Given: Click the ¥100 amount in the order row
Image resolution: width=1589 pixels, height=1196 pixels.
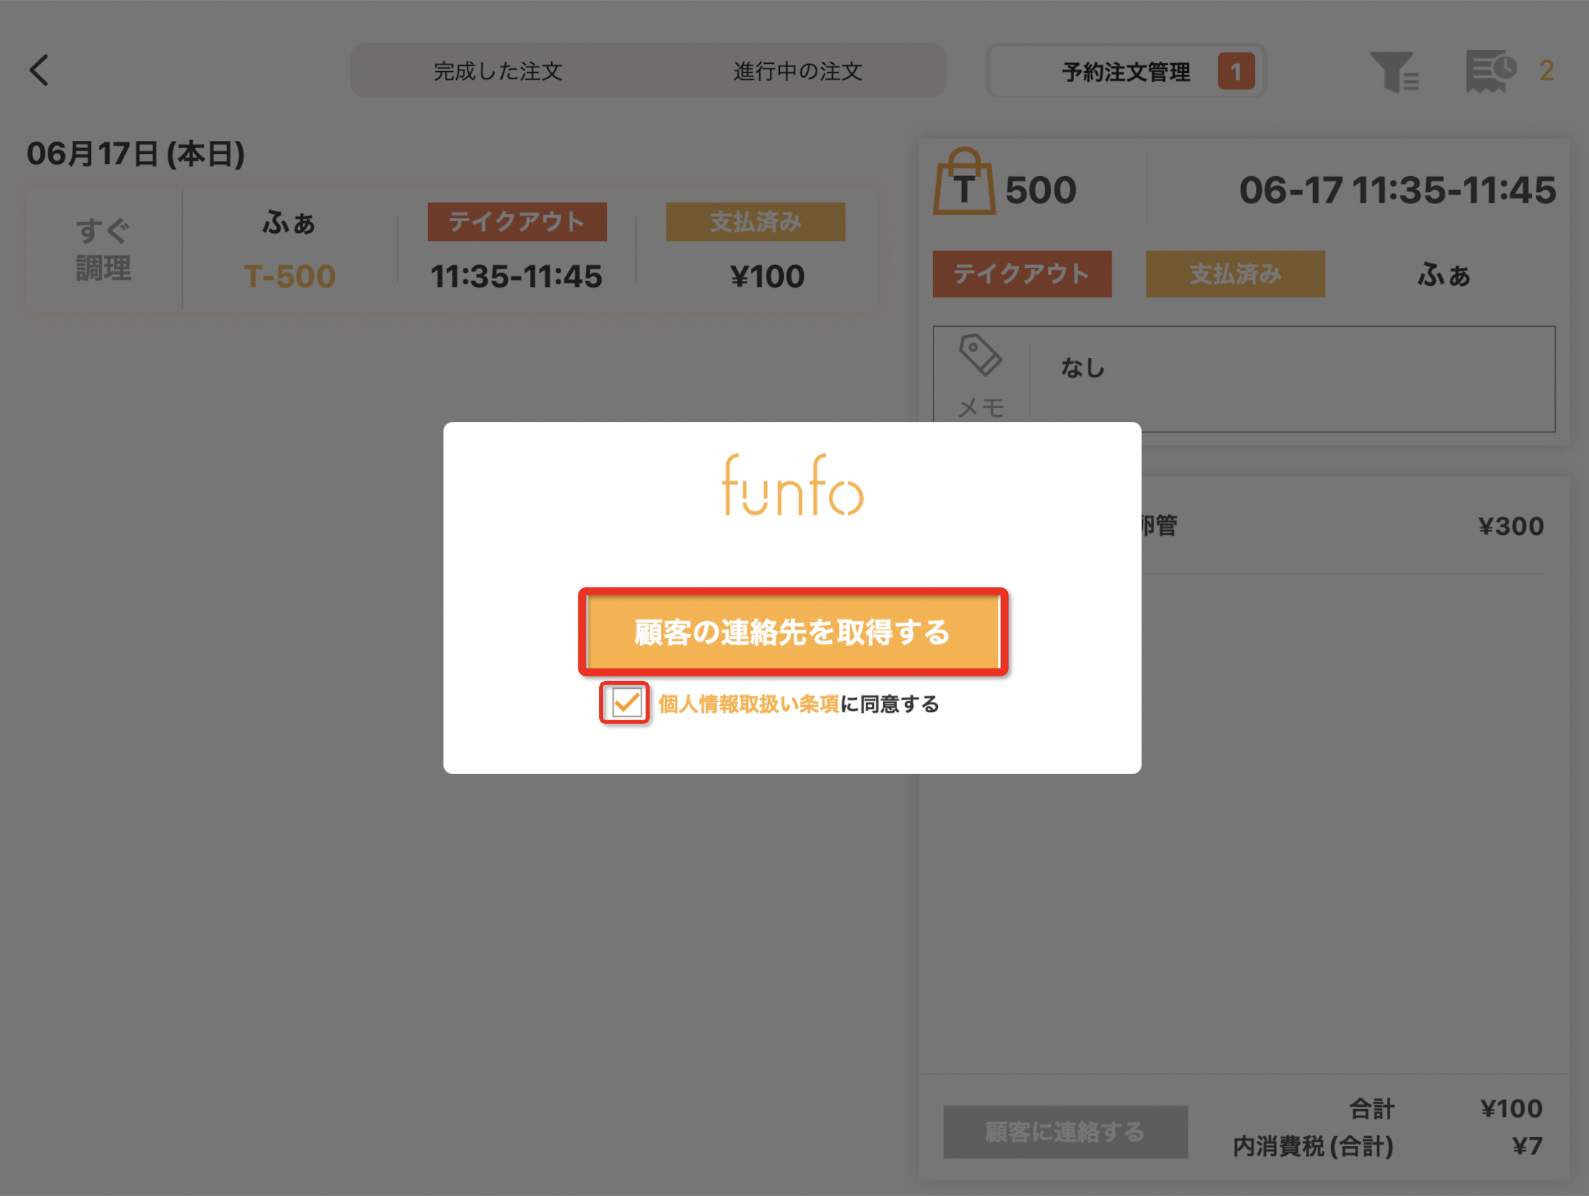Looking at the screenshot, I should 767,276.
